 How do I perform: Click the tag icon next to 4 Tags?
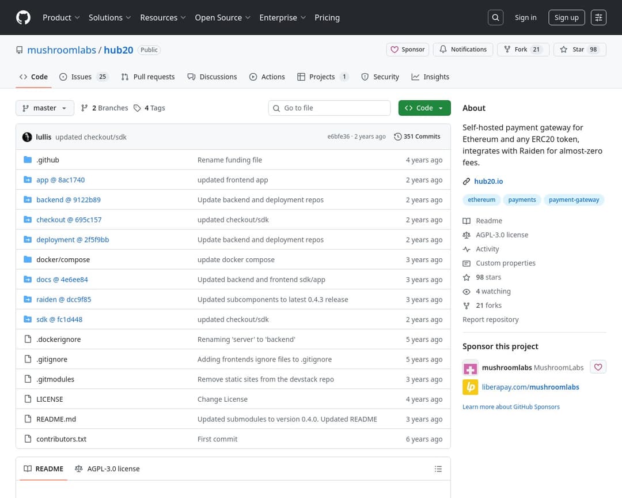(137, 108)
